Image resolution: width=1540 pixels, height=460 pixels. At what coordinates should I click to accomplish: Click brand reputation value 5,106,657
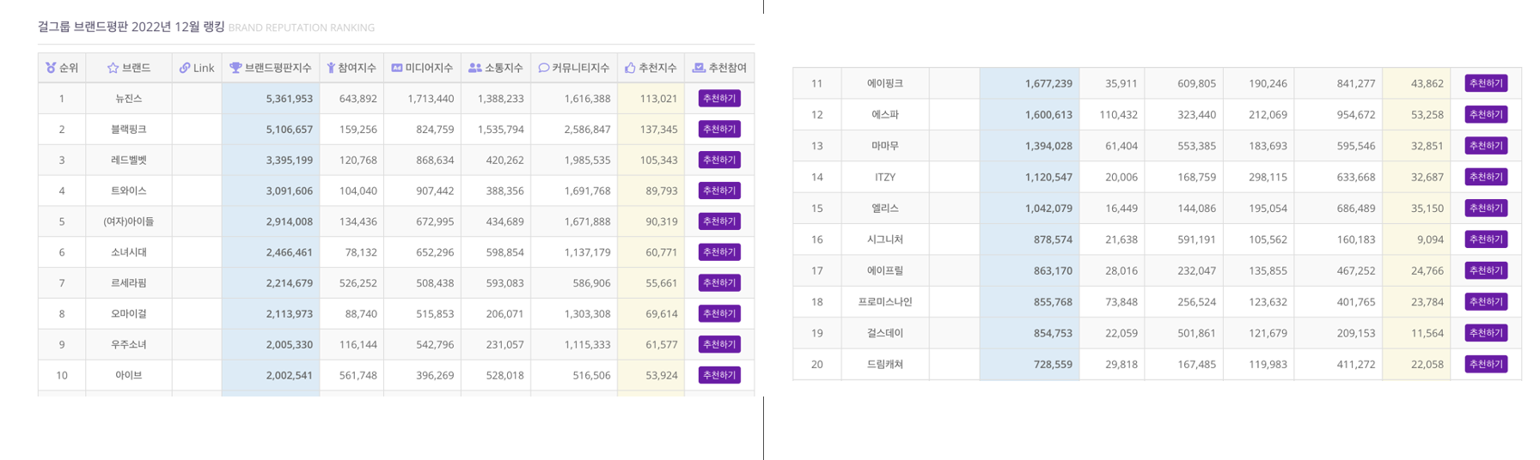point(290,130)
